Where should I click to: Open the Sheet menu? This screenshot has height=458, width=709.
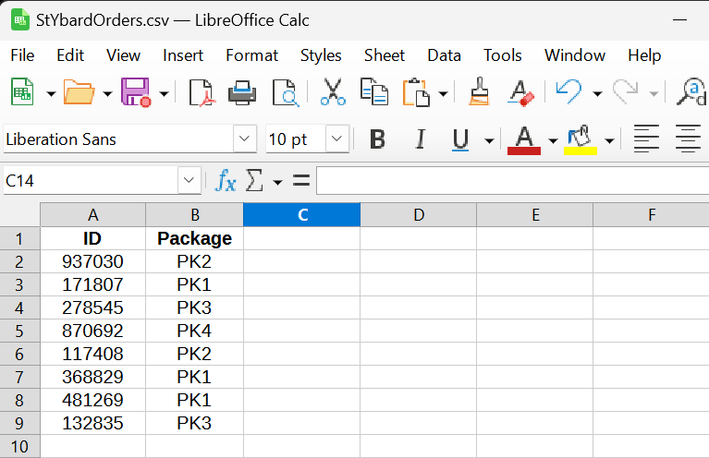[385, 55]
